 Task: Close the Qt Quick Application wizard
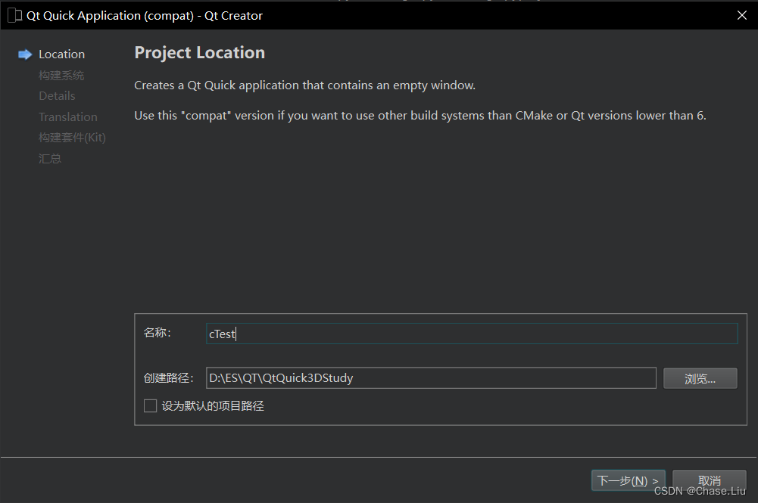pyautogui.click(x=741, y=15)
